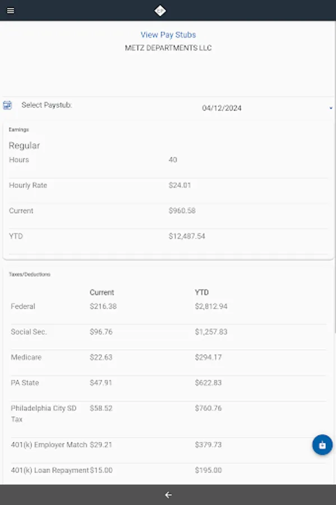Image resolution: width=336 pixels, height=505 pixels.
Task: Open the navigation hamburger menu
Action: [x=10, y=10]
